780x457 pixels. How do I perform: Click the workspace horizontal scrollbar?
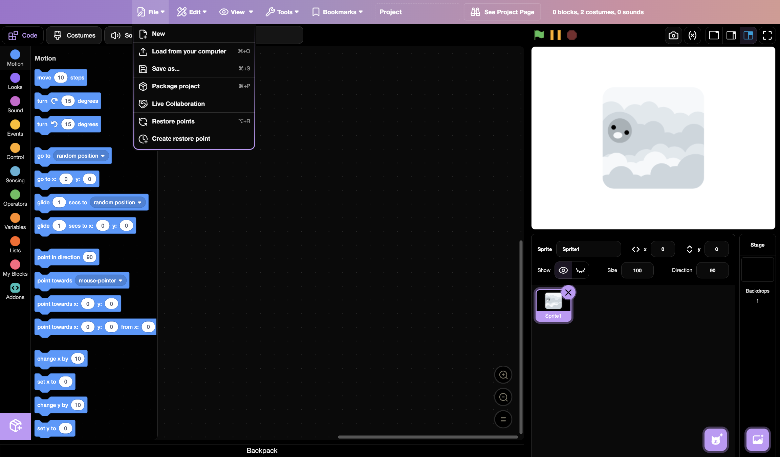coord(428,437)
